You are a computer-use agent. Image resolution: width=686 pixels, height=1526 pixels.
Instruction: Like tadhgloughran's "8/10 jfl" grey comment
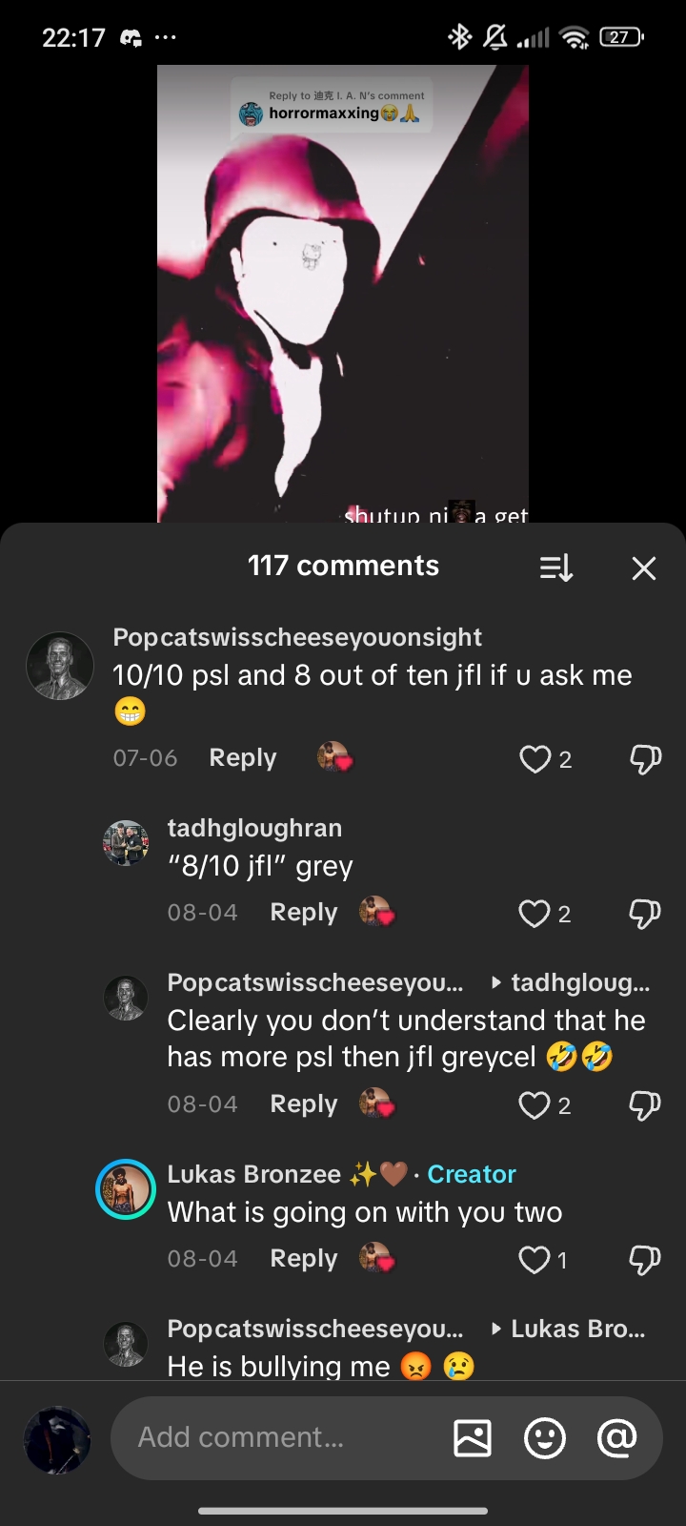(x=534, y=914)
